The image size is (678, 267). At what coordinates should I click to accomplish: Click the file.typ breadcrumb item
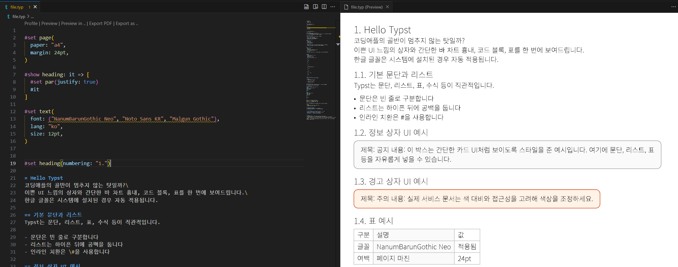tap(19, 16)
